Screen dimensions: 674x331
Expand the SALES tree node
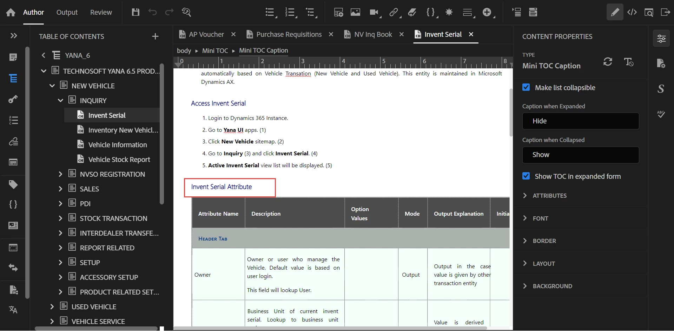point(60,189)
